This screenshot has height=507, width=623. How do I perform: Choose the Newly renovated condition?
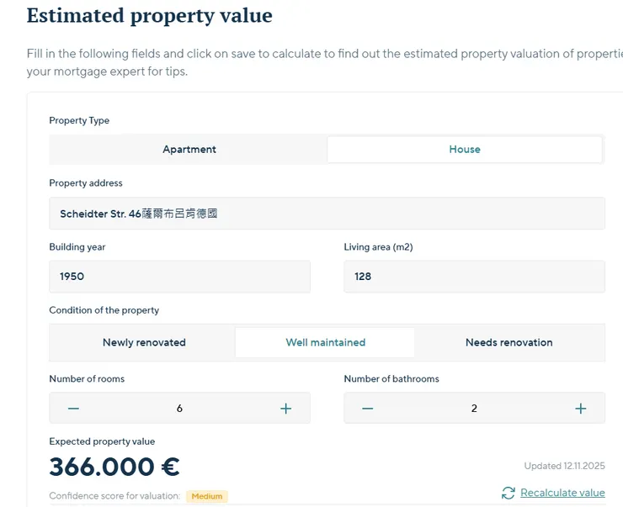144,343
